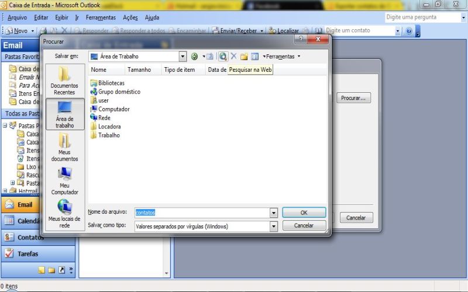Open Computador in the file list
Screen dimensions: 468x292
[x=110, y=109]
